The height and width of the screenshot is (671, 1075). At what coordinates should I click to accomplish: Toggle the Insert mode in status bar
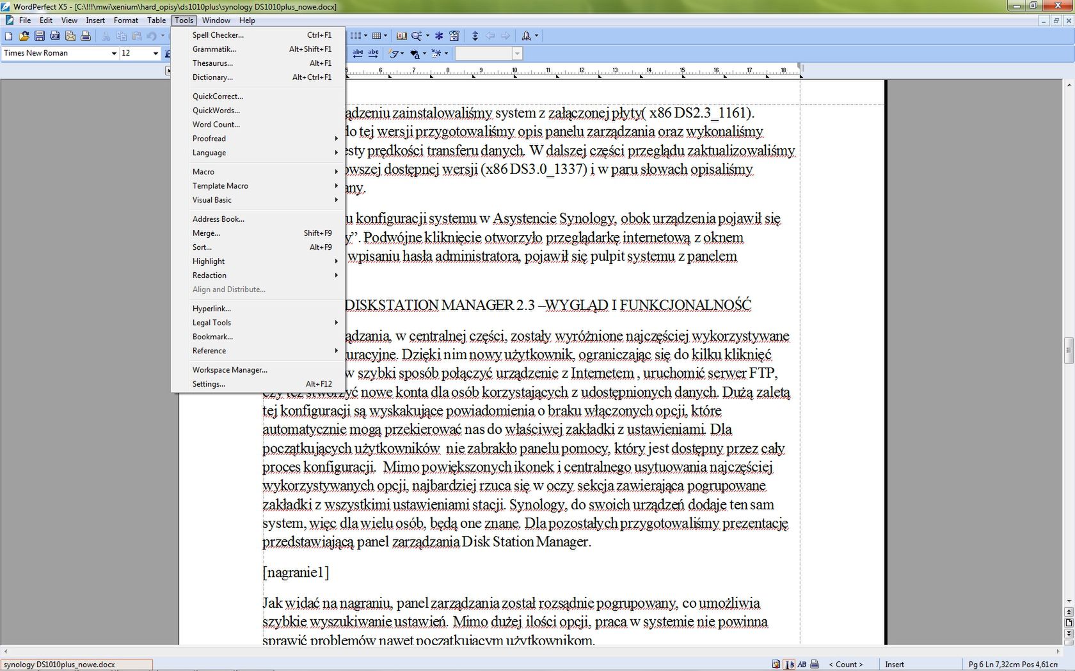coord(895,665)
